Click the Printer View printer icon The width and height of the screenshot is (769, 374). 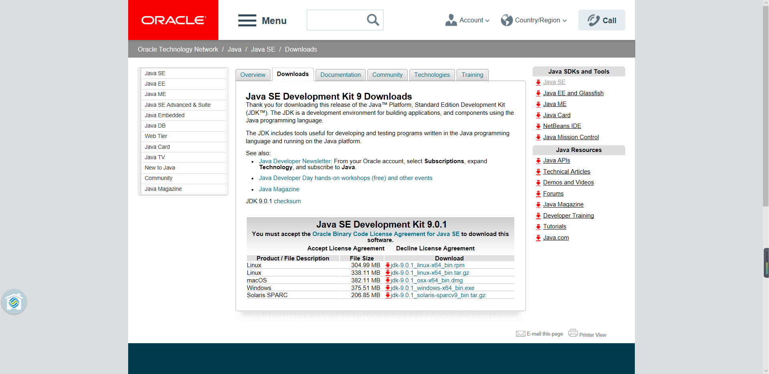coord(573,333)
